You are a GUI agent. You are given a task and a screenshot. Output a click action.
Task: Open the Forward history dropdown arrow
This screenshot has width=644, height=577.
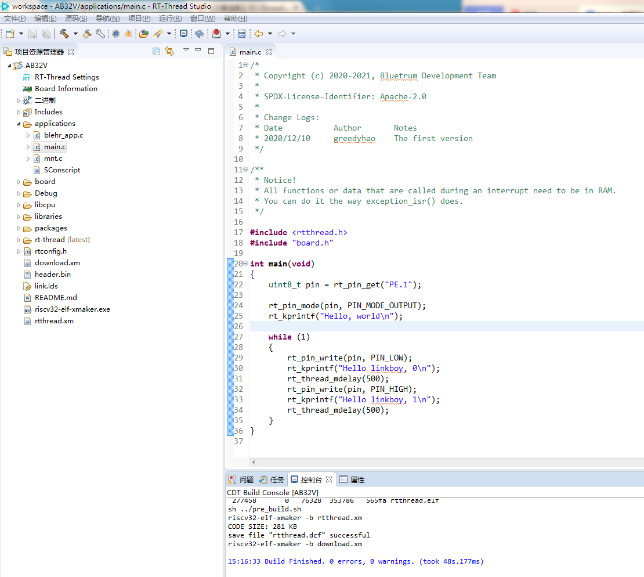[293, 34]
